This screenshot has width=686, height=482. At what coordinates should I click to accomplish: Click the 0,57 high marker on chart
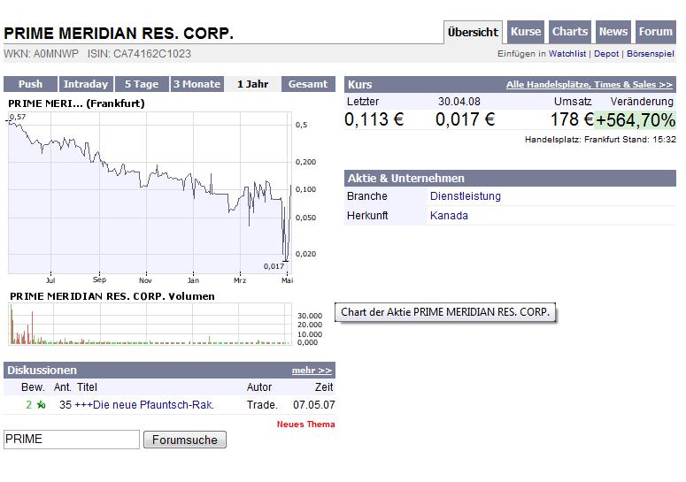click(18, 117)
